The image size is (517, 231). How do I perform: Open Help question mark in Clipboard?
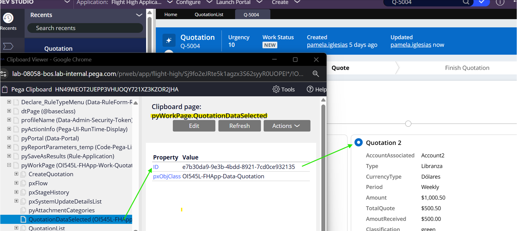(x=310, y=89)
